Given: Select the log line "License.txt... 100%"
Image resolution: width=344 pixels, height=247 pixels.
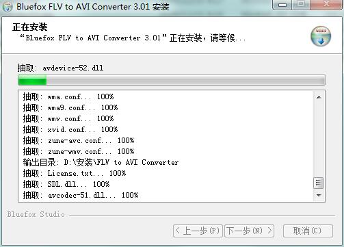Looking at the screenshot, I should [x=75, y=173].
